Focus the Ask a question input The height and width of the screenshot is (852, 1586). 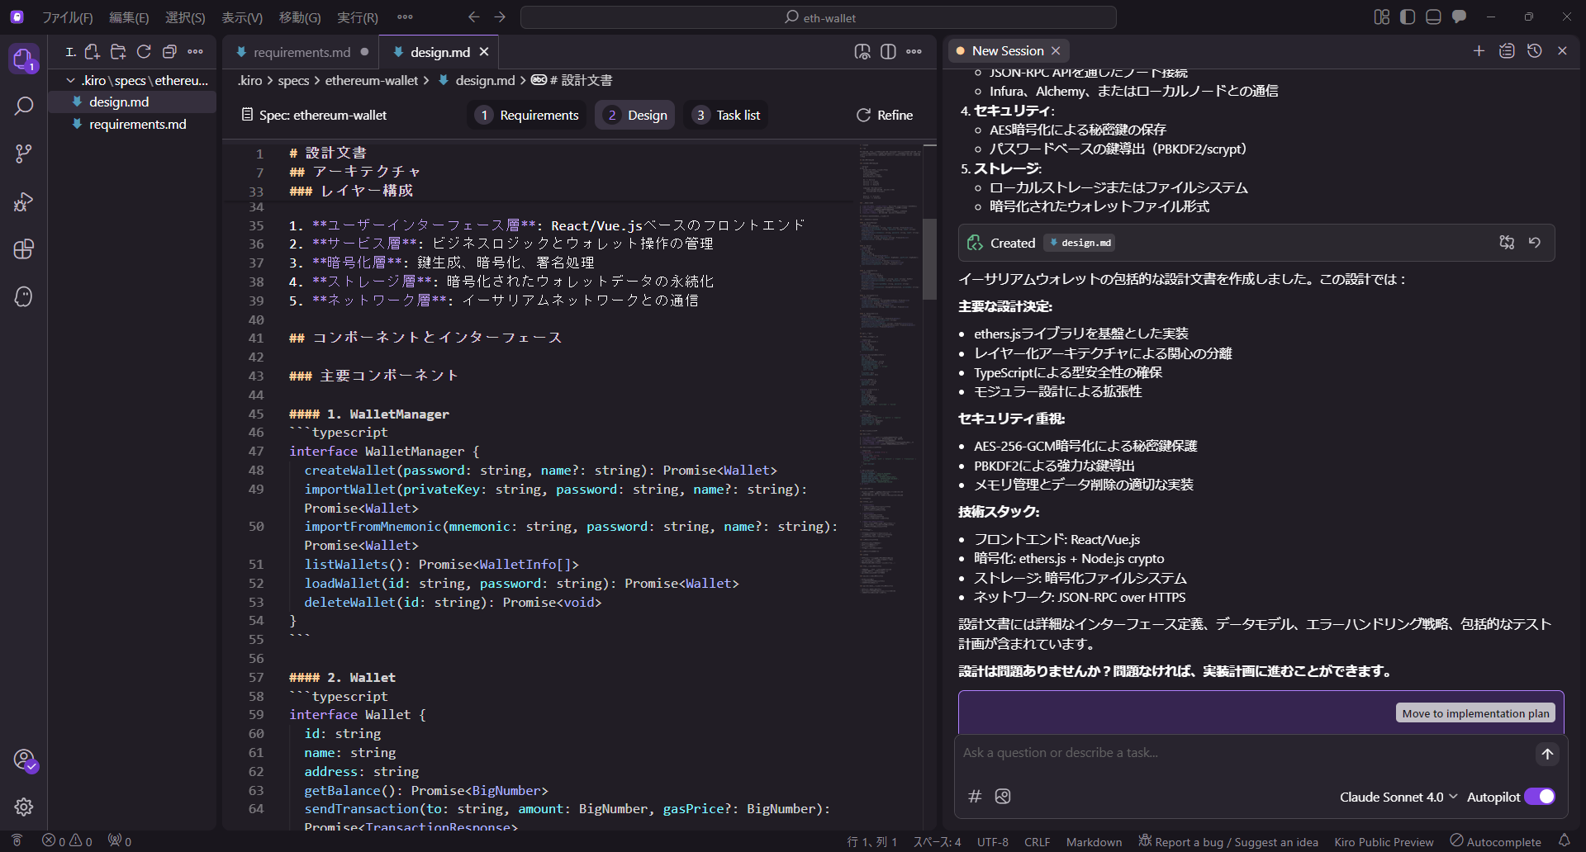pyautogui.click(x=1243, y=753)
